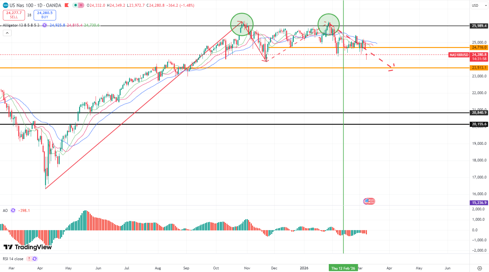Click the Thu 12 Feb '26 date marker
This screenshot has width=489, height=272.
pyautogui.click(x=343, y=268)
